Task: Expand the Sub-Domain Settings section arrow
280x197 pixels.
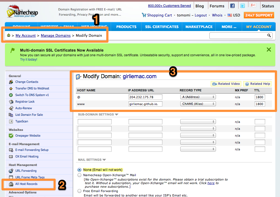Action: [117, 114]
